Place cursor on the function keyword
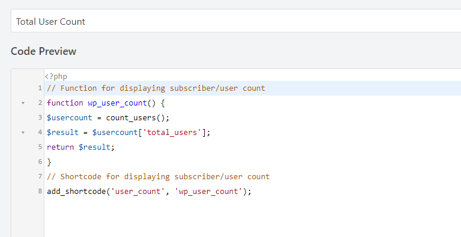This screenshot has height=237, width=461. click(65, 103)
